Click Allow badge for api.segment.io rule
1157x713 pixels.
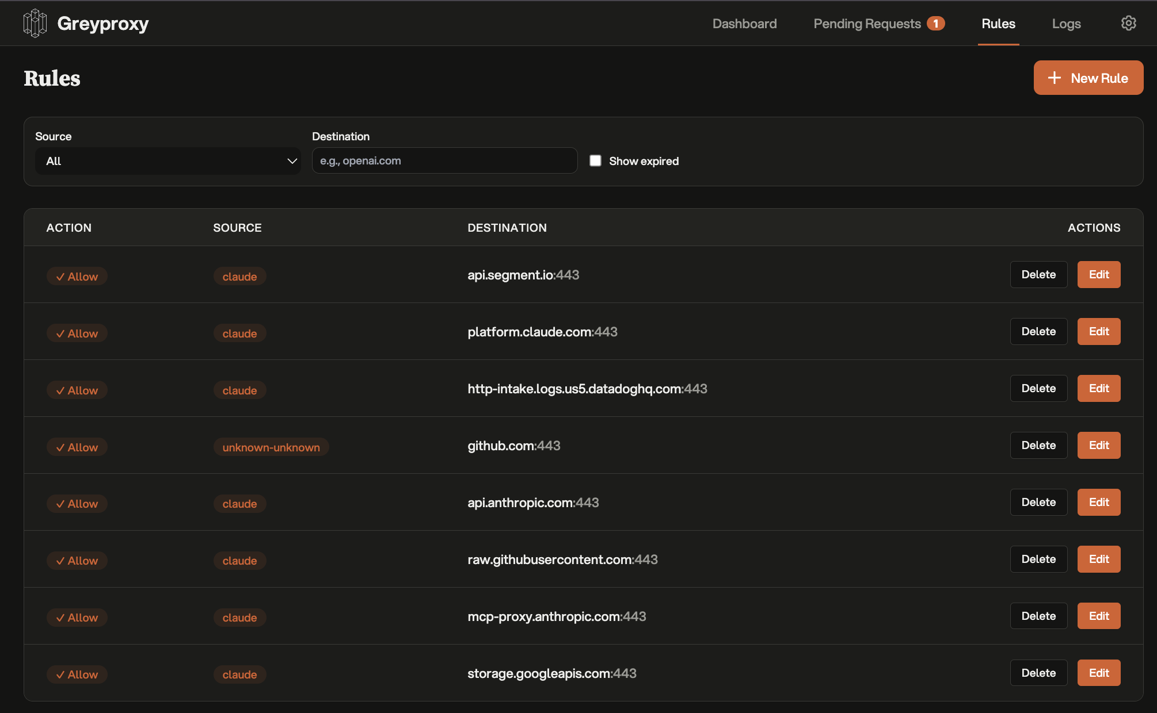pos(77,277)
